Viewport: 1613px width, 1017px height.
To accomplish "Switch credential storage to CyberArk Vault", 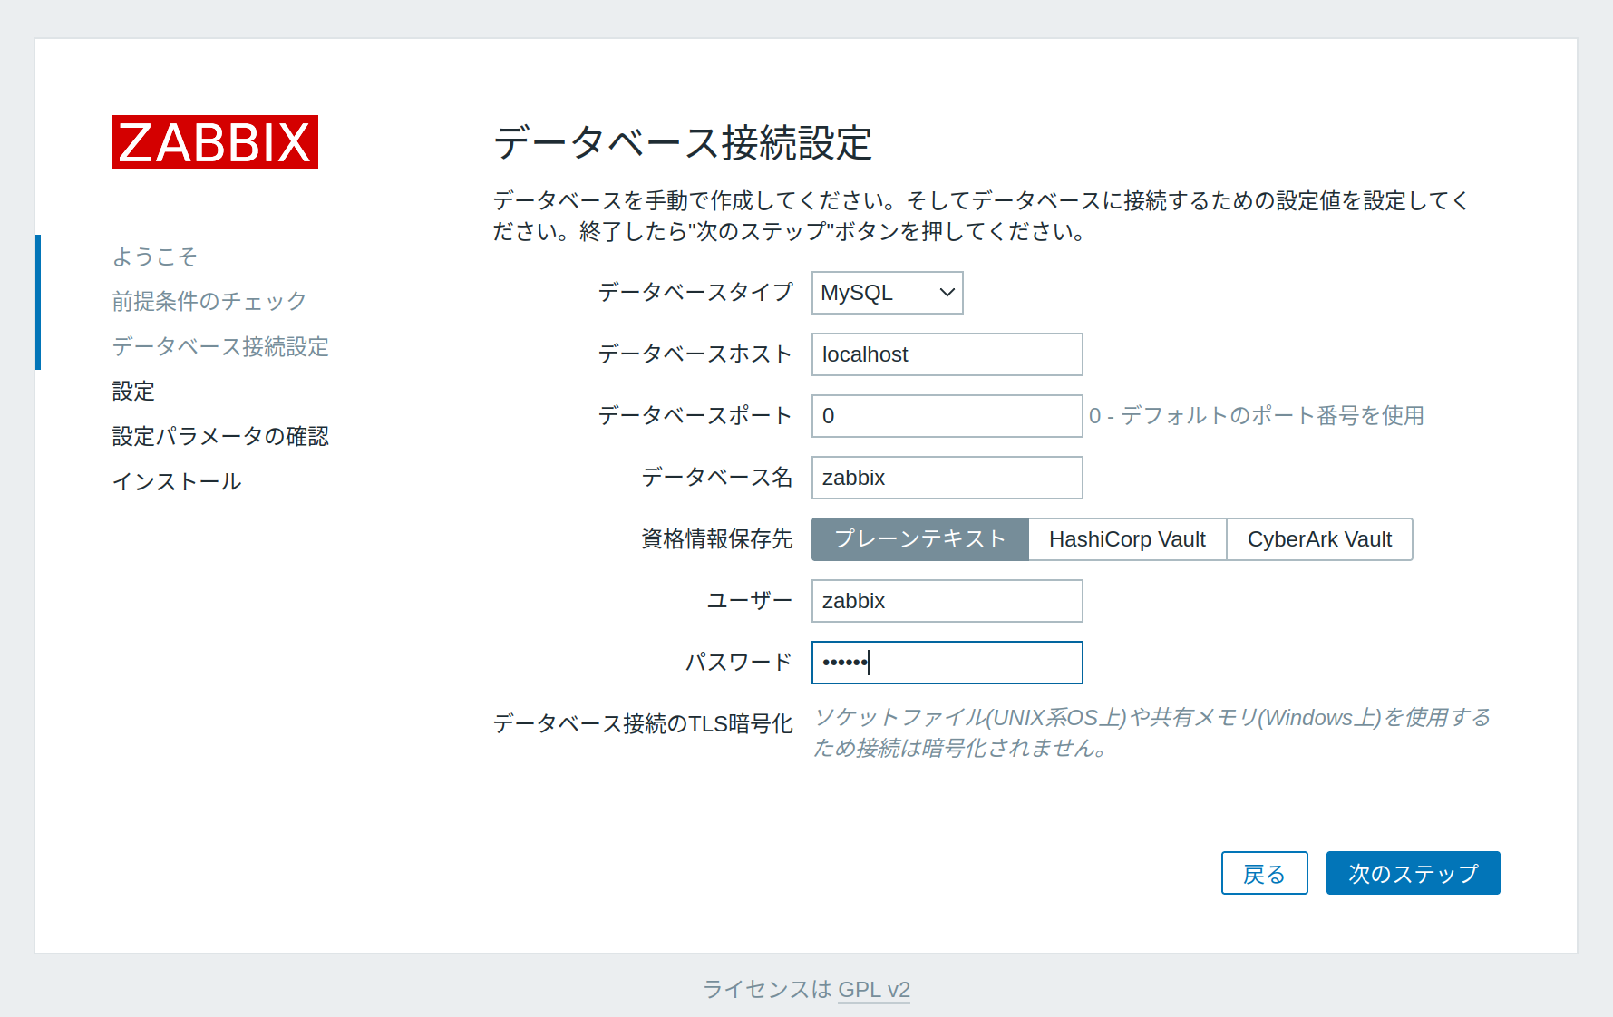I will pyautogui.click(x=1319, y=538).
